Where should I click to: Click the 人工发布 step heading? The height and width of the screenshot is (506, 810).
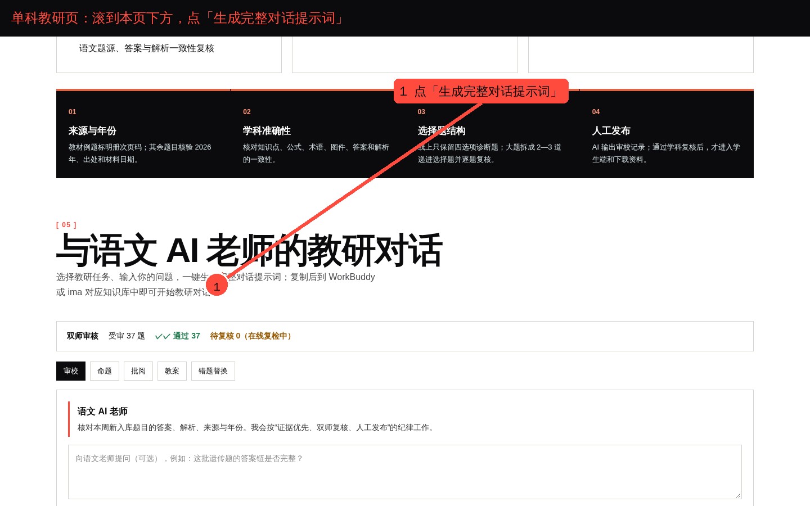click(611, 130)
